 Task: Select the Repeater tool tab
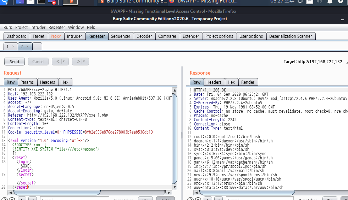96,36
